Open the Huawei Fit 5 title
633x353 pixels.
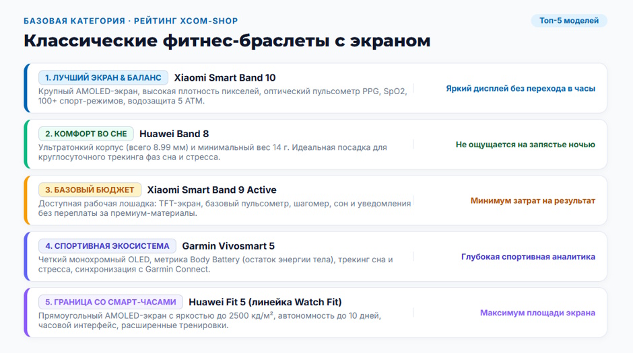click(265, 302)
